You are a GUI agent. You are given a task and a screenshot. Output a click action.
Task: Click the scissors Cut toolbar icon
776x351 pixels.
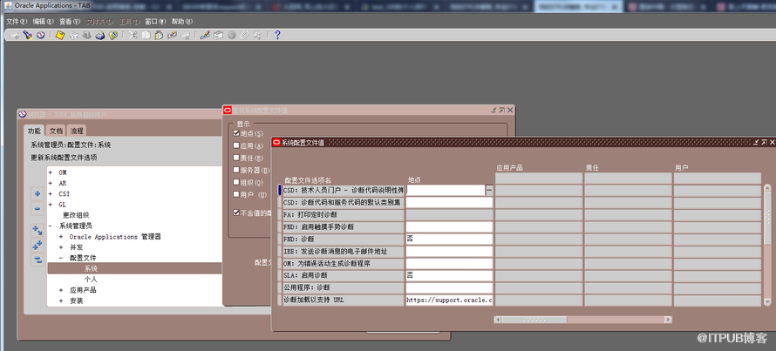[133, 36]
